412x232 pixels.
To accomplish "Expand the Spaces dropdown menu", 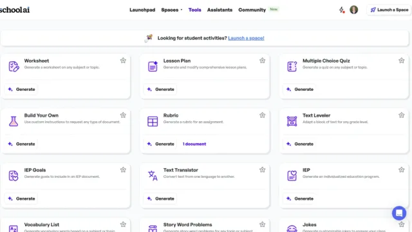I will pyautogui.click(x=172, y=10).
